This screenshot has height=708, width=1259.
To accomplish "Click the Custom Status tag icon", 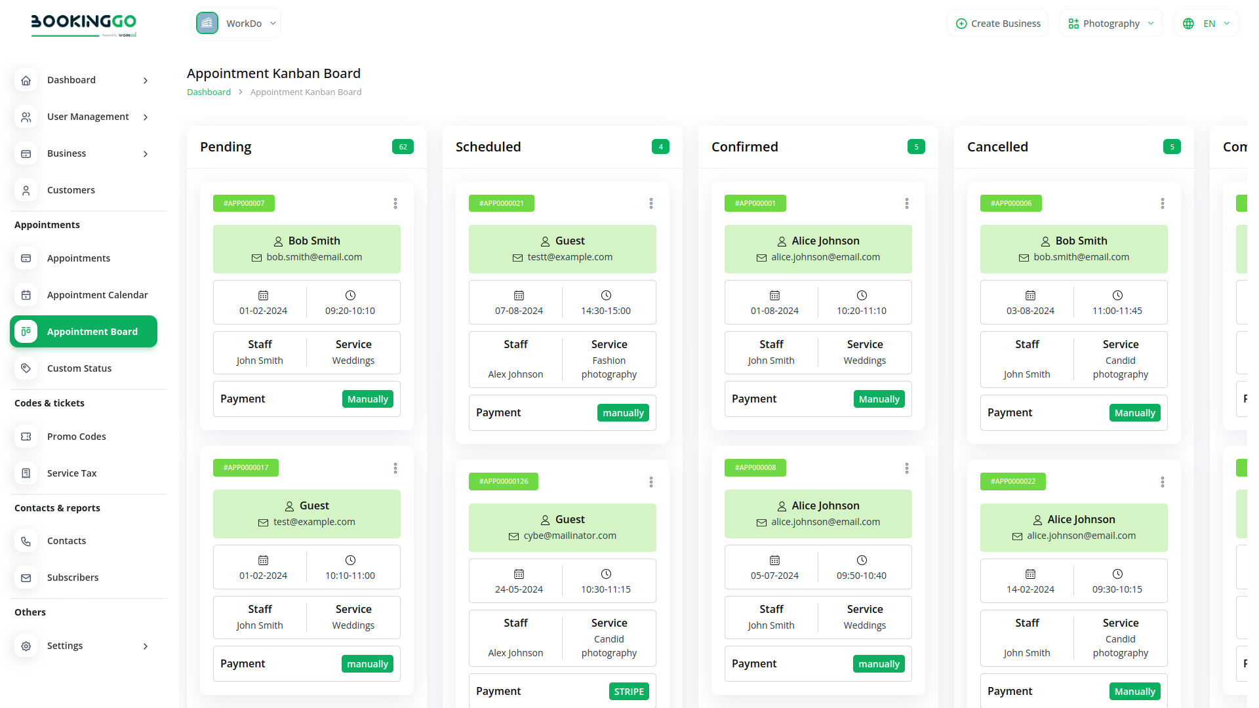I will coord(26,368).
